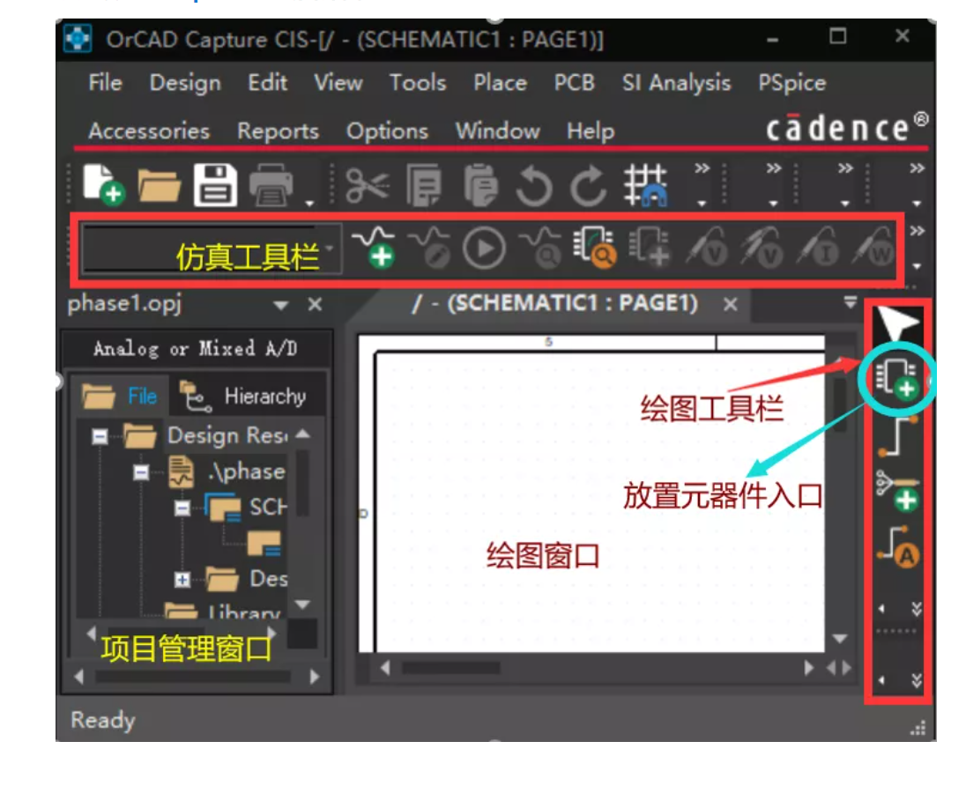Screen dimensions: 966x786
Task: Click the schematic canvas horizontal scrollbar thumb
Action: [451, 668]
